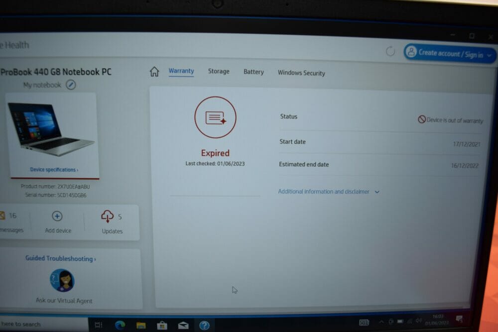Open the Warranty tab
The height and width of the screenshot is (332, 498).
click(181, 71)
